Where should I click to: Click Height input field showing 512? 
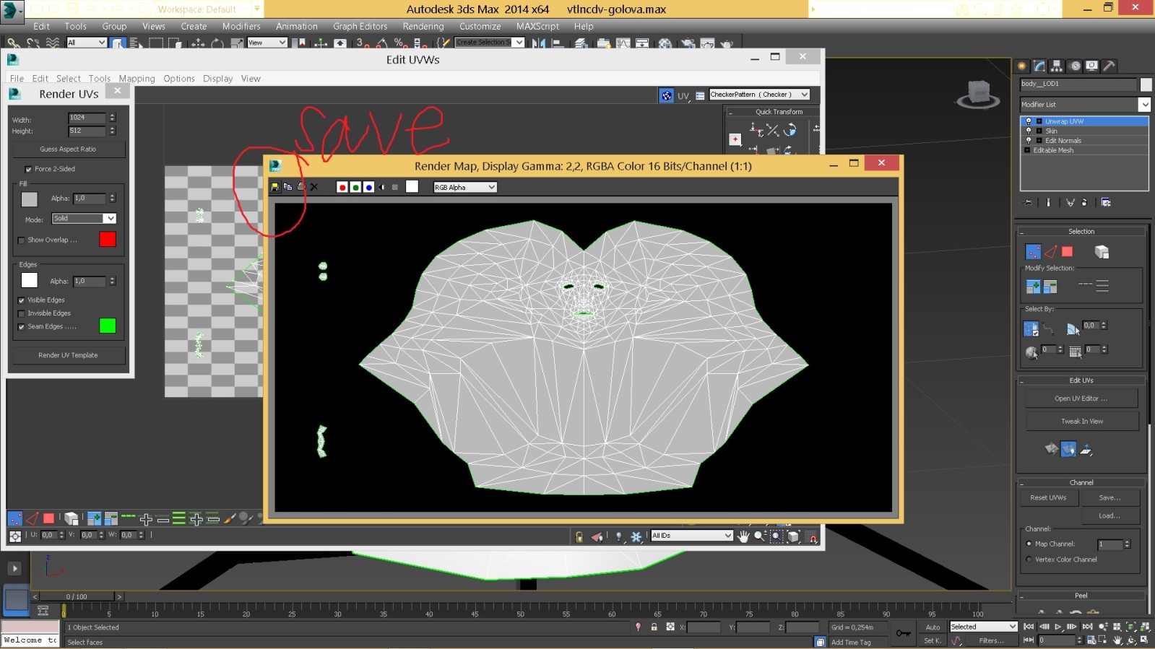[x=87, y=131]
